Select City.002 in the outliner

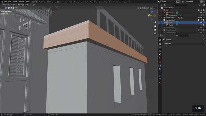point(171,25)
